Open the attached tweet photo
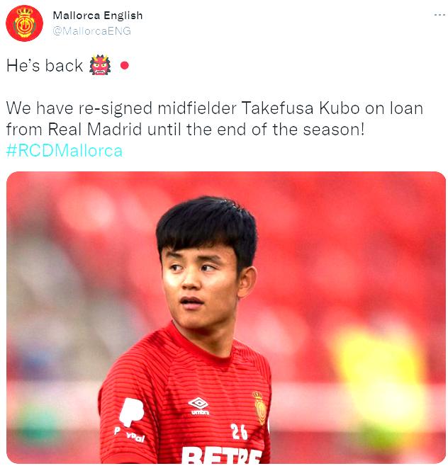The width and height of the screenshot is (448, 466). (226, 317)
